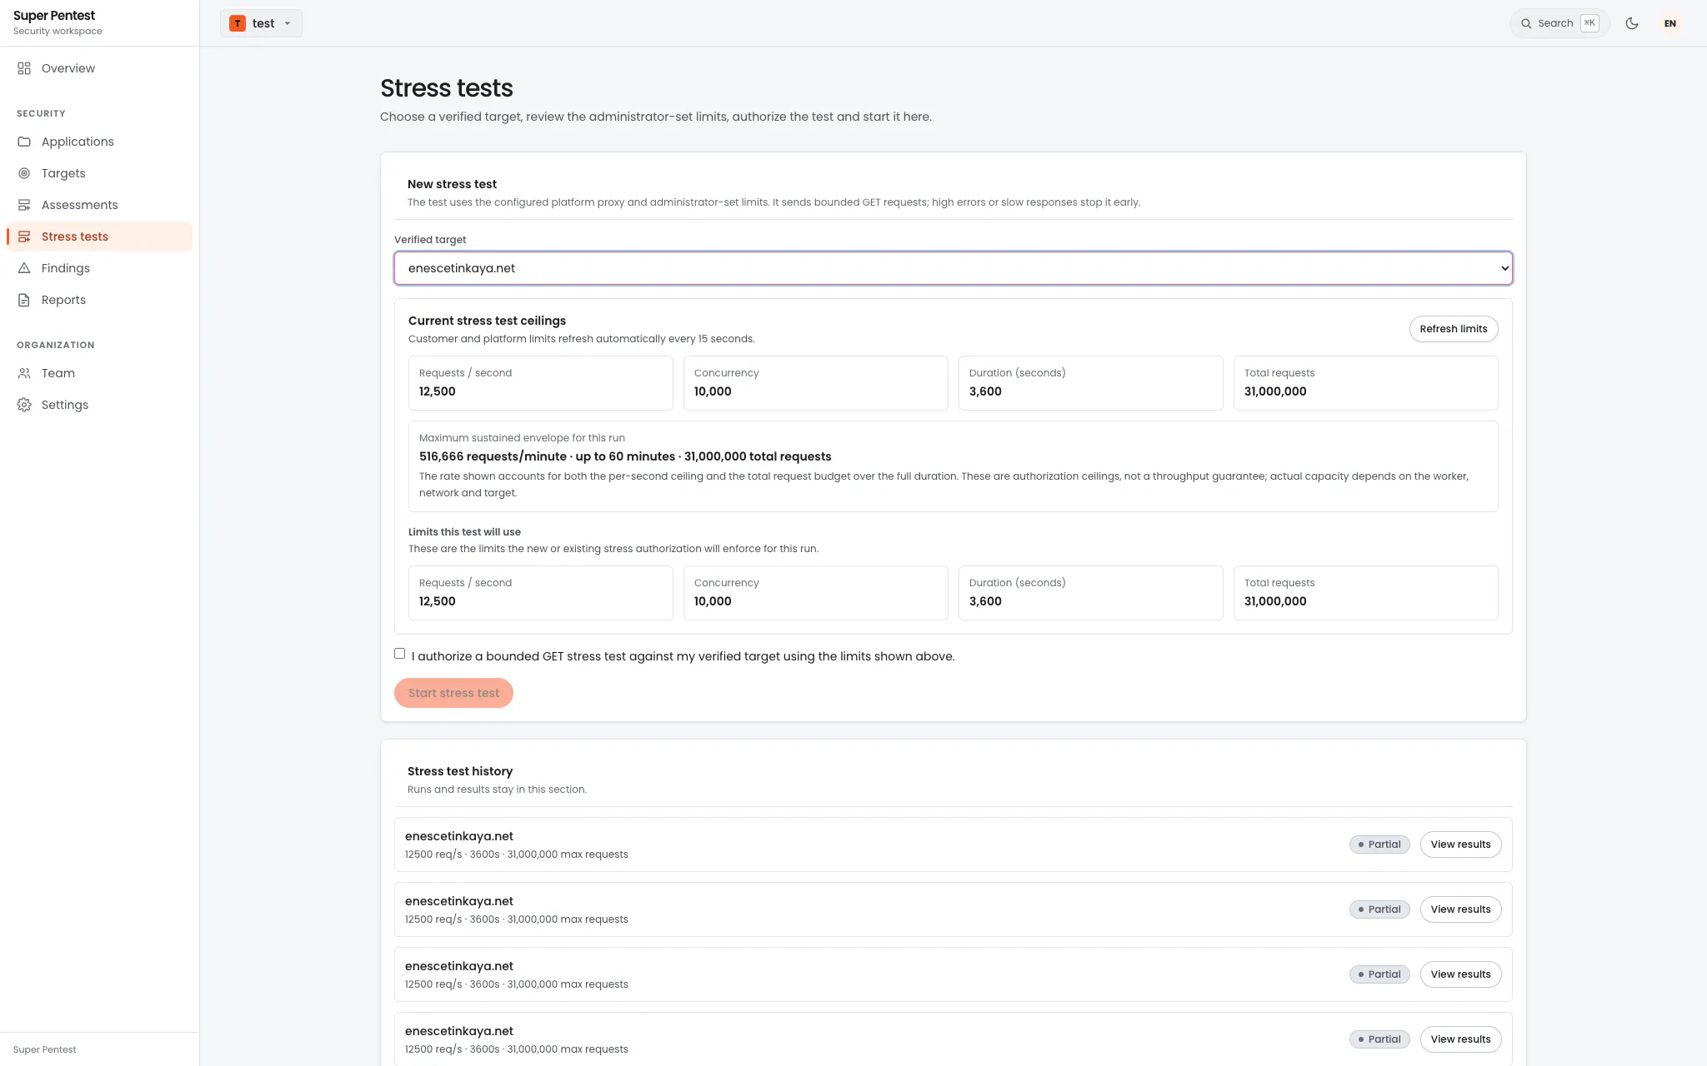This screenshot has height=1066, width=1707.
Task: Click Super Pentest workspace title
Action: click(54, 16)
